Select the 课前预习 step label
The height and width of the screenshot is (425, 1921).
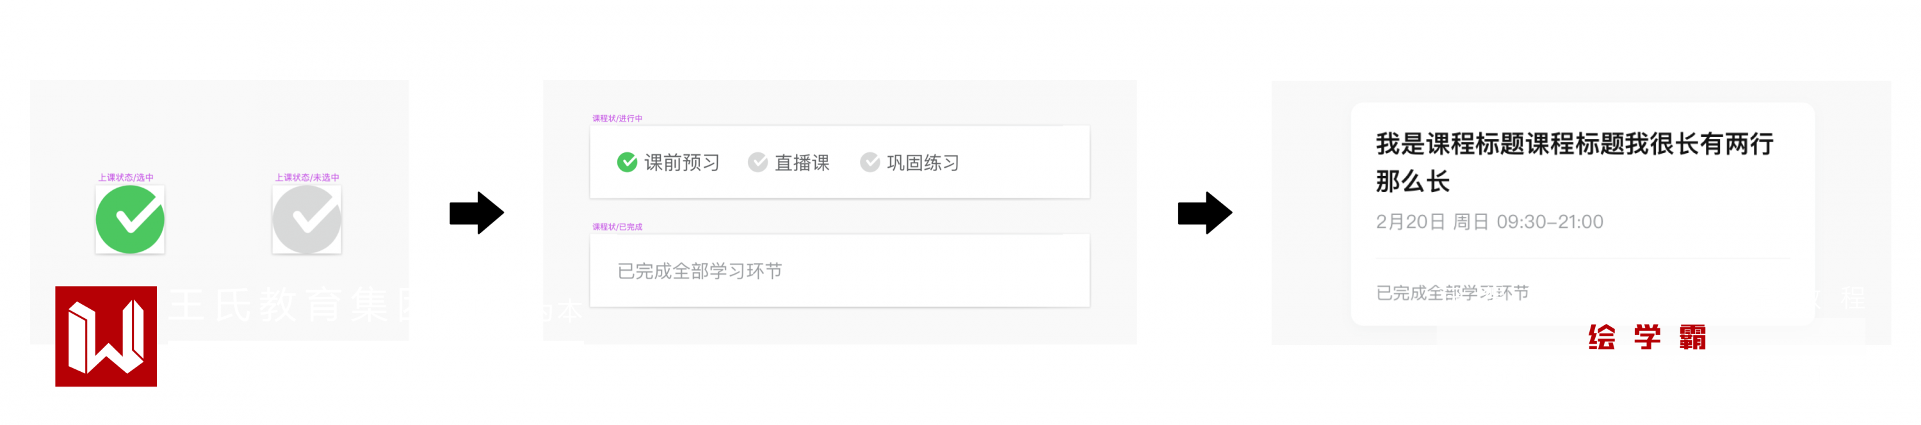(681, 163)
